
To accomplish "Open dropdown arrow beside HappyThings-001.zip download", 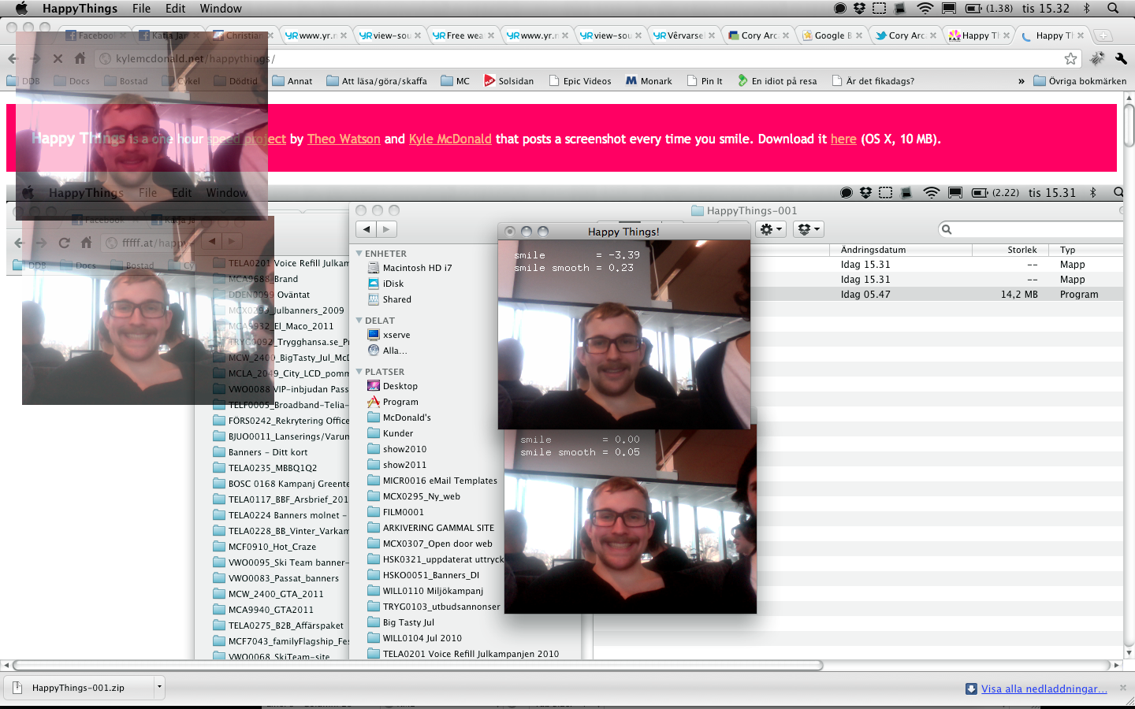I will click(159, 687).
